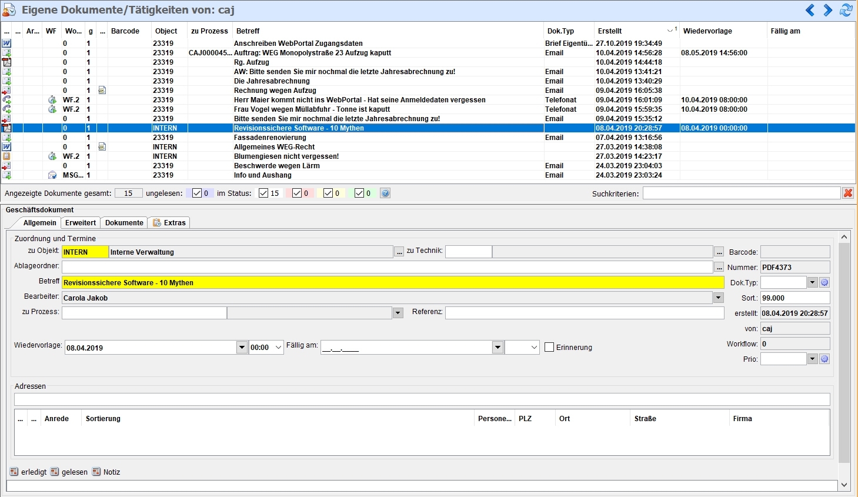Open the Bearbeiter dropdown
Image resolution: width=858 pixels, height=497 pixels.
click(718, 298)
